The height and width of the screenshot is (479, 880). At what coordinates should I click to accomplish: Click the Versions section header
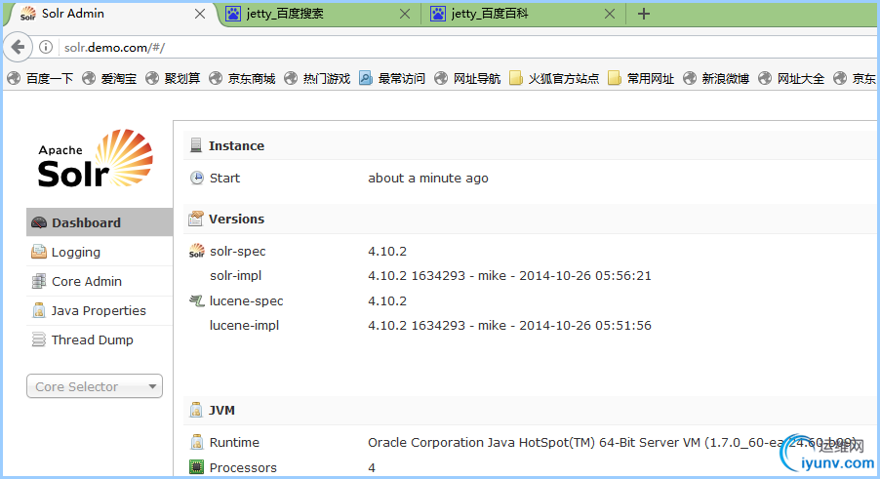click(531, 219)
